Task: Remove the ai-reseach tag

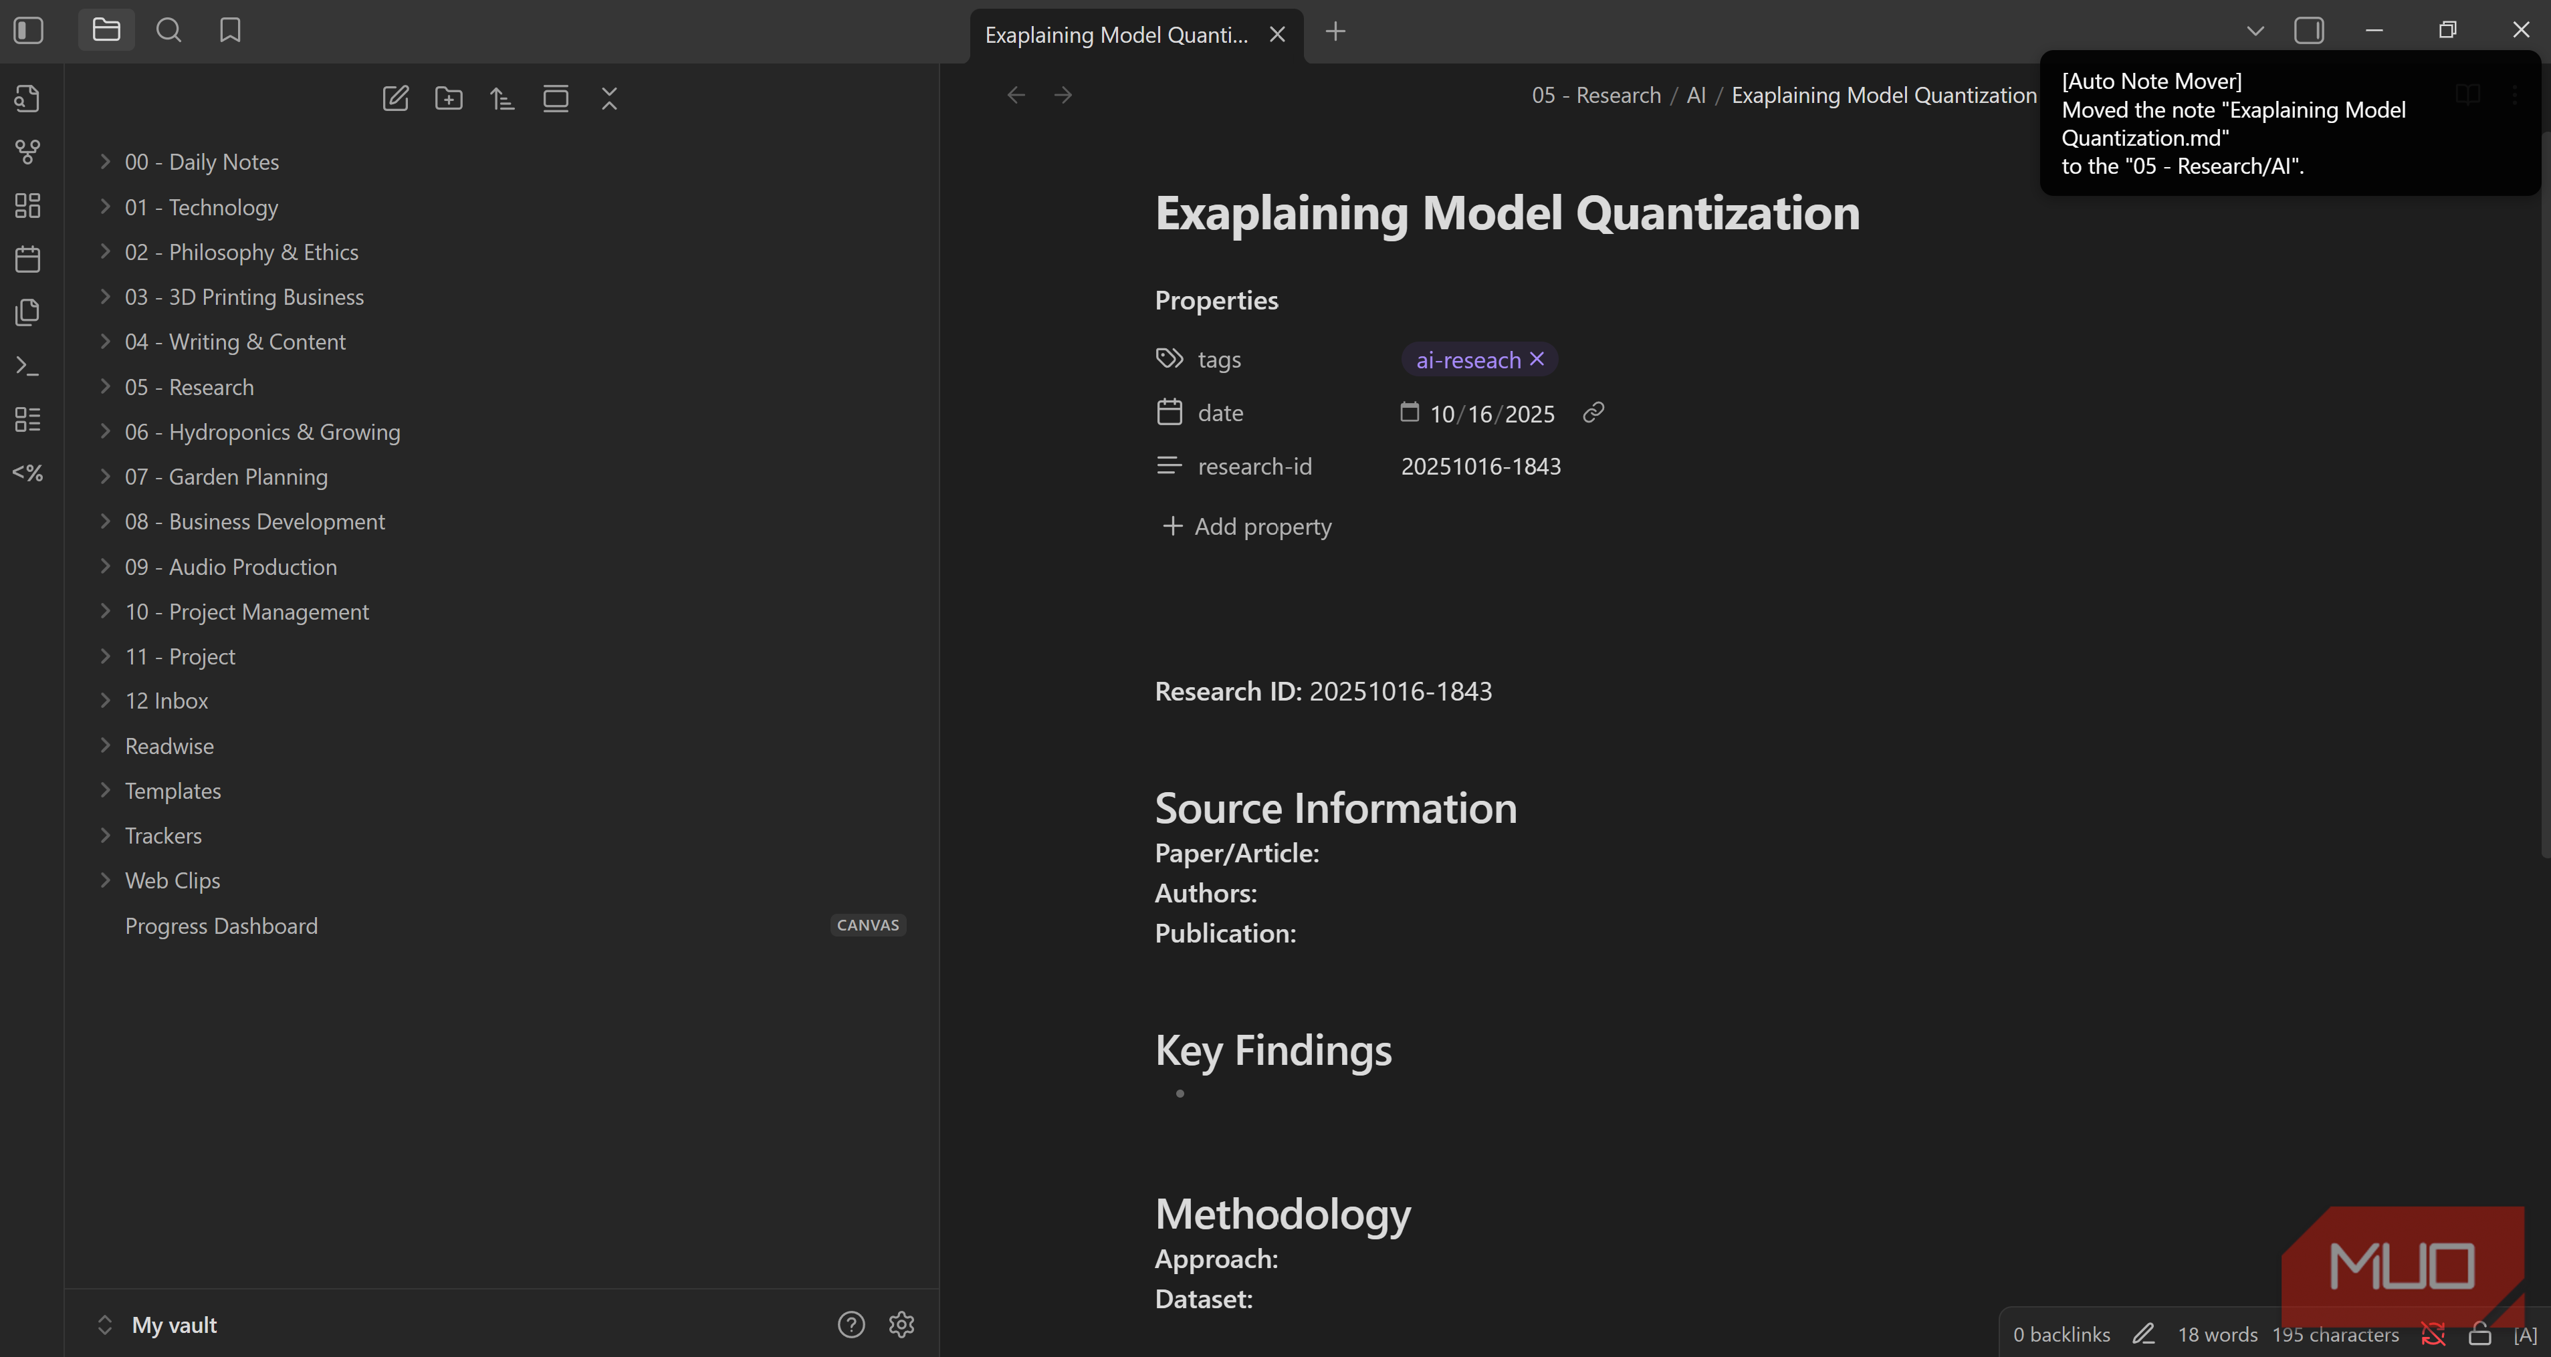Action: click(1537, 359)
